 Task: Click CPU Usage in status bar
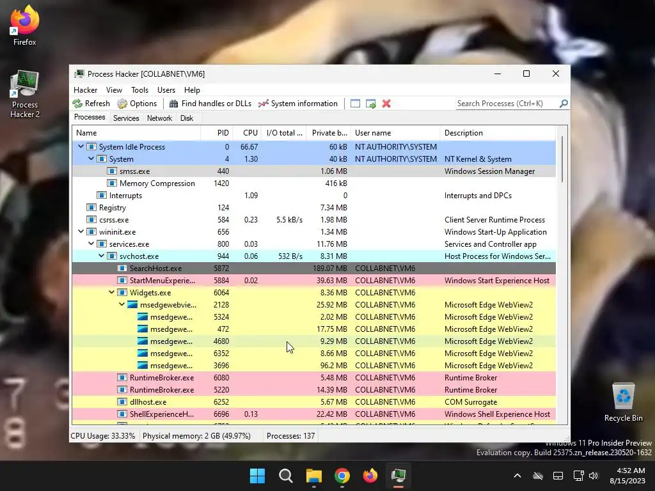(x=103, y=436)
